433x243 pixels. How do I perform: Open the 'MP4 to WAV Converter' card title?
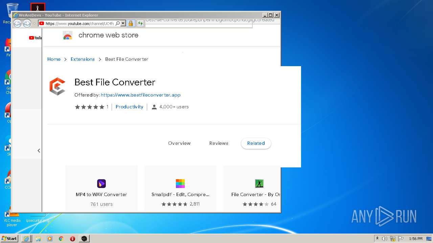pyautogui.click(x=101, y=194)
